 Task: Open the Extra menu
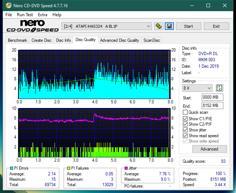(43, 15)
